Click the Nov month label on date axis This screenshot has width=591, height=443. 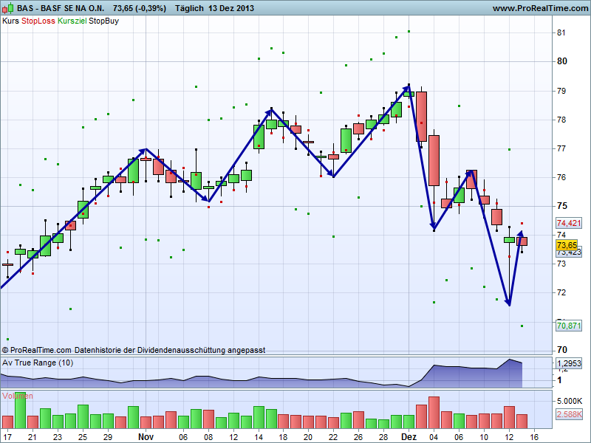pyautogui.click(x=146, y=437)
